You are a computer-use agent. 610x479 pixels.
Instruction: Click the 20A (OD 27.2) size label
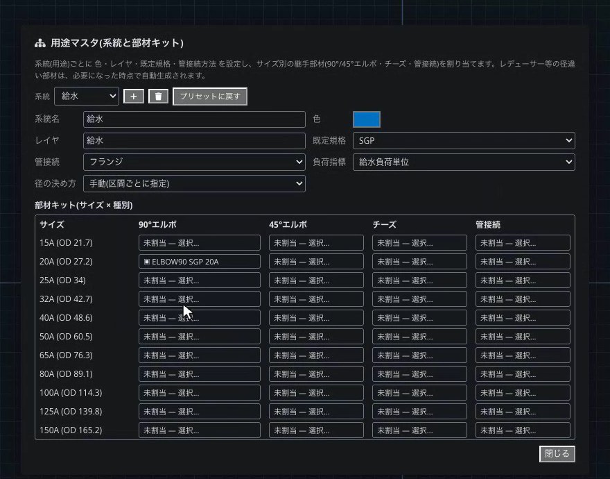66,262
